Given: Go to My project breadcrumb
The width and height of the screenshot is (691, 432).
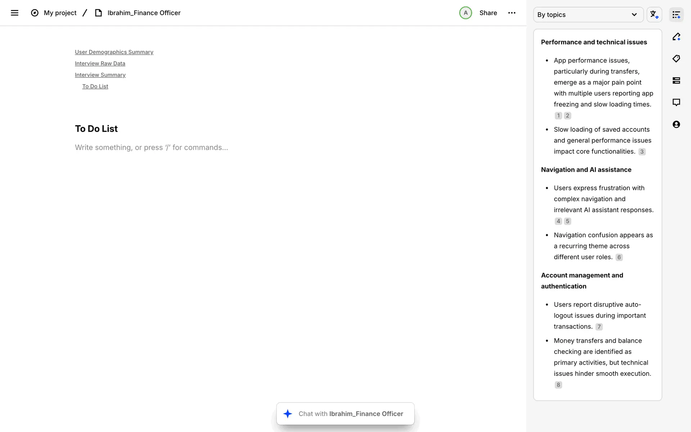Looking at the screenshot, I should click(x=60, y=13).
